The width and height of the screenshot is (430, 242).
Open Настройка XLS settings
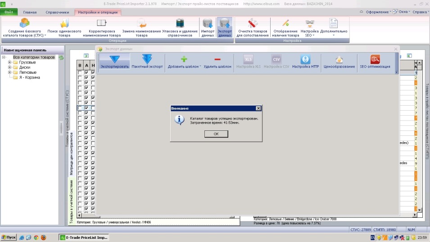[249, 61]
